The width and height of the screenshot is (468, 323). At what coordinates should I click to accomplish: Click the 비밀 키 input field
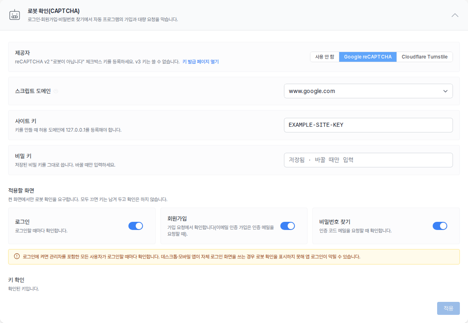(368, 160)
